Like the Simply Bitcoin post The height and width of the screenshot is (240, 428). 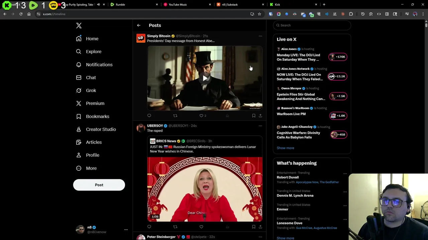(x=201, y=116)
